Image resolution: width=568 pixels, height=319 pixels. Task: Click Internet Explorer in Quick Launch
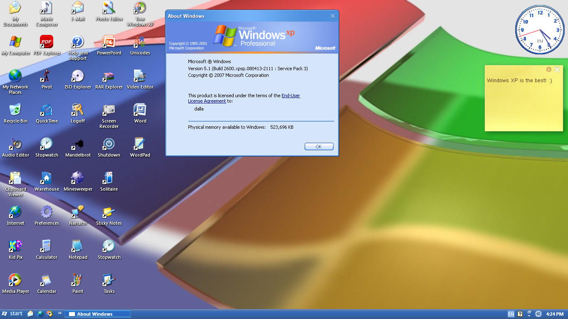40,314
